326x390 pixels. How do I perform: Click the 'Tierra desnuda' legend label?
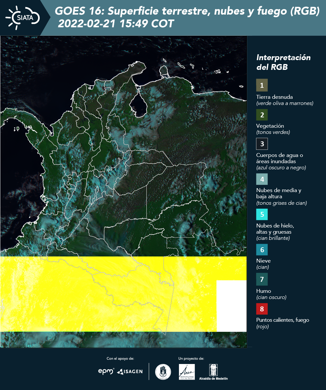[275, 97]
